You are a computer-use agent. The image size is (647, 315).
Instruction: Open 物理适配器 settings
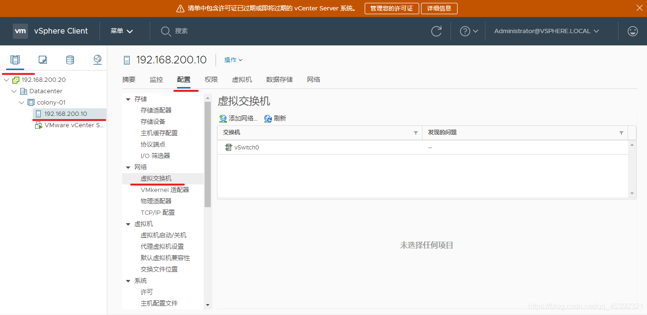(x=156, y=201)
